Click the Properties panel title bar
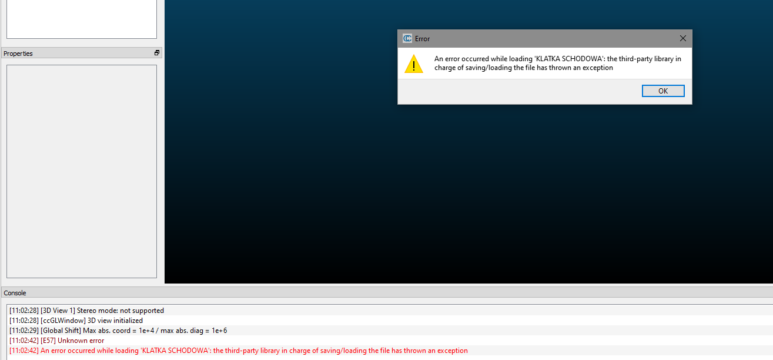This screenshot has width=773, height=360. [71, 54]
